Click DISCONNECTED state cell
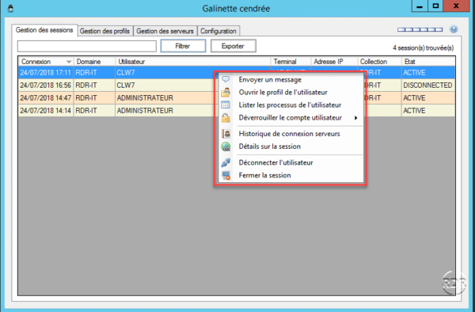 click(427, 86)
